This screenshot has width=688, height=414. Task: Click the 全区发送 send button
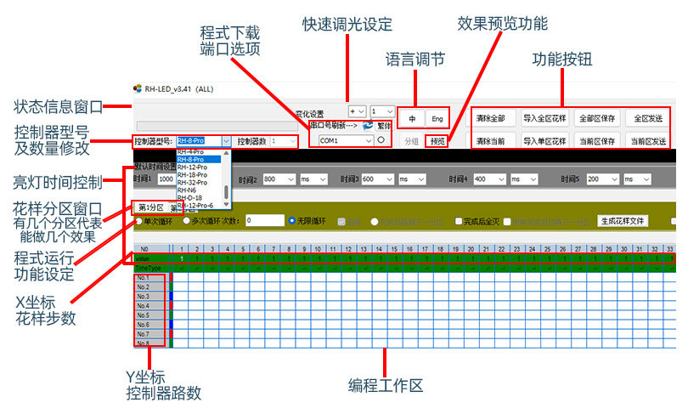pyautogui.click(x=649, y=118)
